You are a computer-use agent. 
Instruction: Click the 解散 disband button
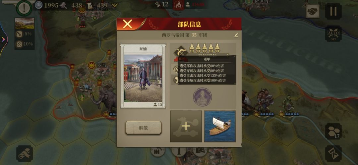coord(144,128)
